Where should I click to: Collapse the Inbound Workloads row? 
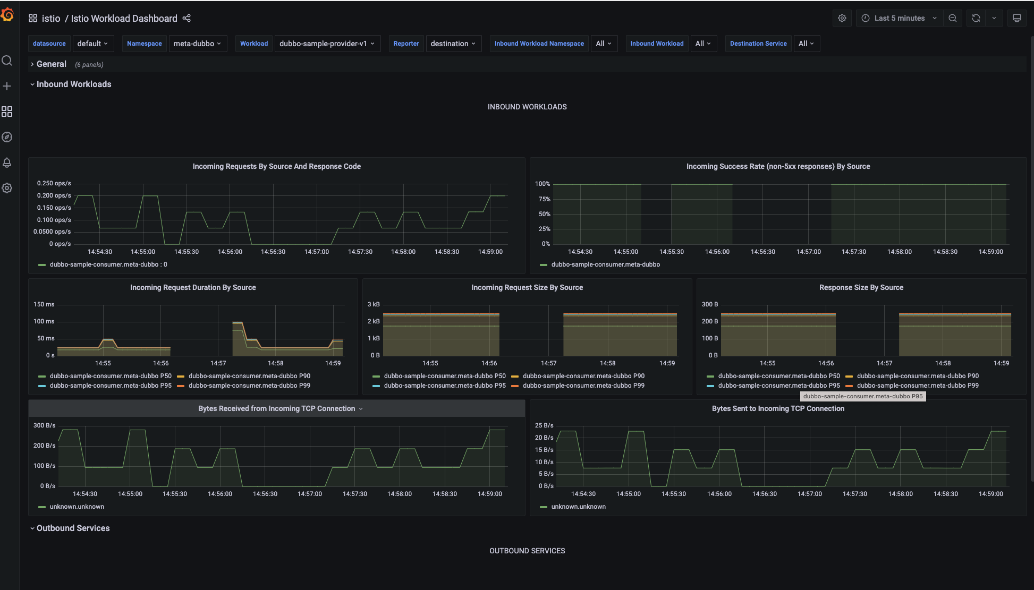pyautogui.click(x=73, y=84)
